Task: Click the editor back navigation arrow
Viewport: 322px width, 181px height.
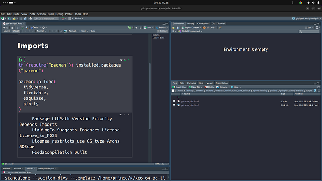Action: click(x=4, y=28)
